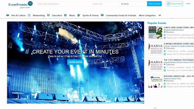The image size is (194, 109).
Task: Click clock icon for 17th Annual Postgraduate event
Action: [165, 70]
